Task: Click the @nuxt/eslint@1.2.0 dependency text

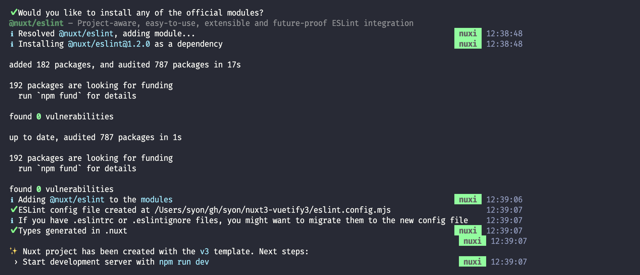Action: [x=109, y=44]
